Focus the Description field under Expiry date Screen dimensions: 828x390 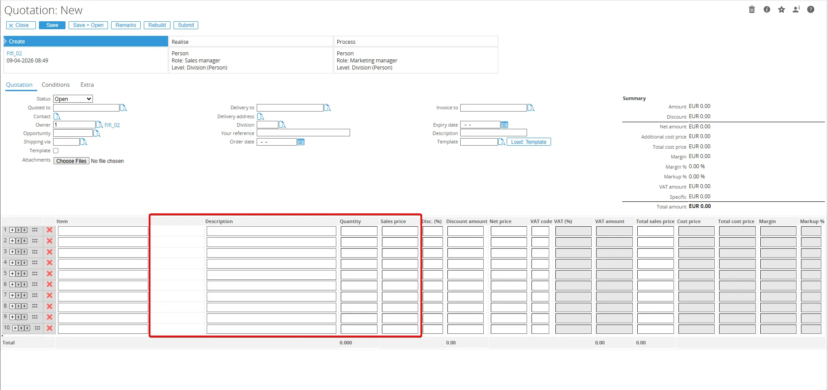[x=493, y=133]
